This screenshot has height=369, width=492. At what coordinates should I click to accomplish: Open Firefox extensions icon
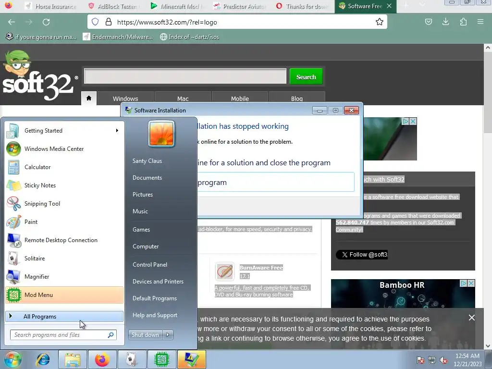pos(463,22)
